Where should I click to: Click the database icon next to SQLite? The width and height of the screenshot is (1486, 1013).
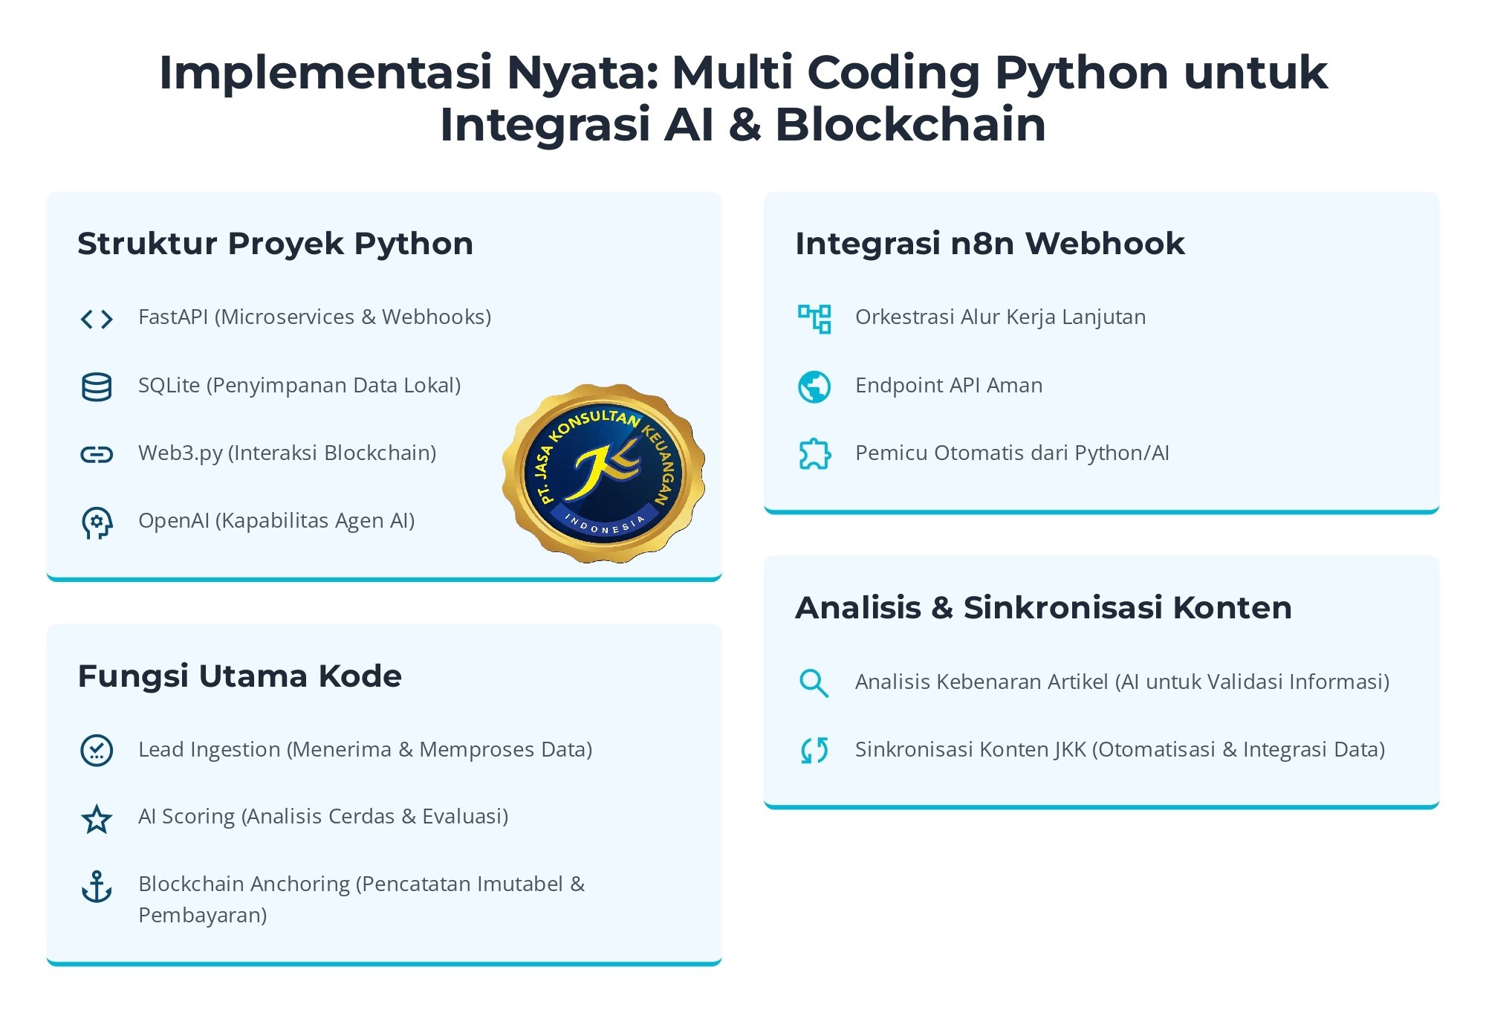pyautogui.click(x=97, y=387)
